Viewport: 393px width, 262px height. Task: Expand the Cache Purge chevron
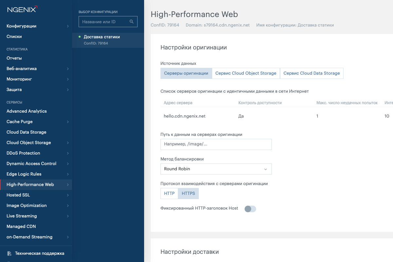tap(68, 122)
